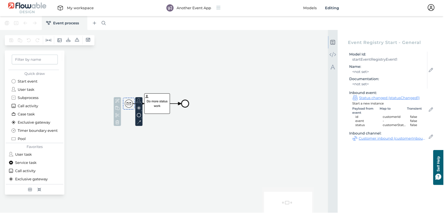Viewport: 445px width, 214px height.
Task: Edit the inbound channel with the pencil icon
Action: coord(431,137)
